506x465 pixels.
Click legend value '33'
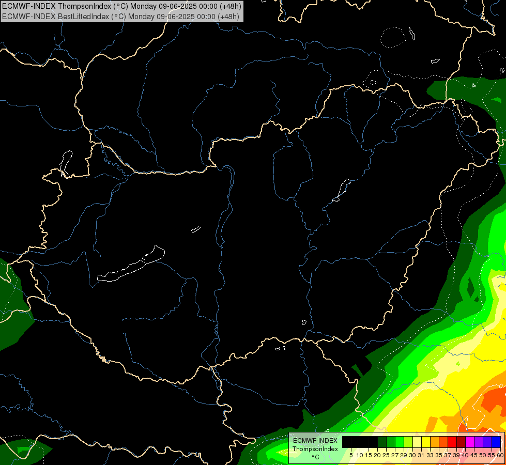[430, 455]
